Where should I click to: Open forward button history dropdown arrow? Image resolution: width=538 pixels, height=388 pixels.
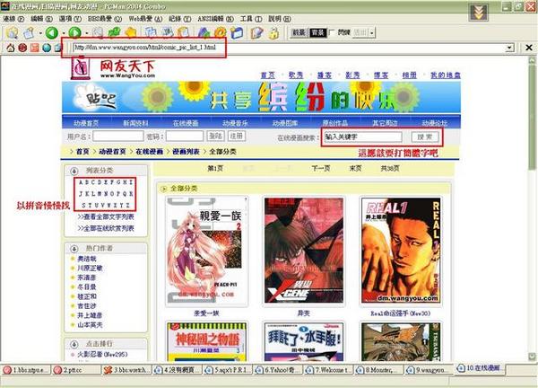coord(86,33)
